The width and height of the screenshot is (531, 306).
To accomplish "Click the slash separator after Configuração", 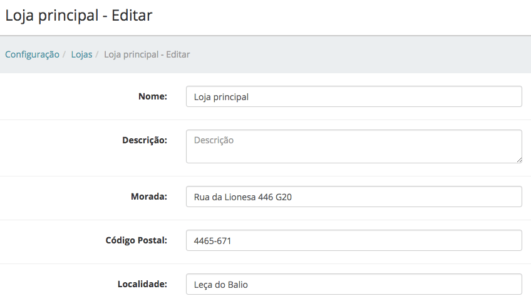I will click(65, 54).
